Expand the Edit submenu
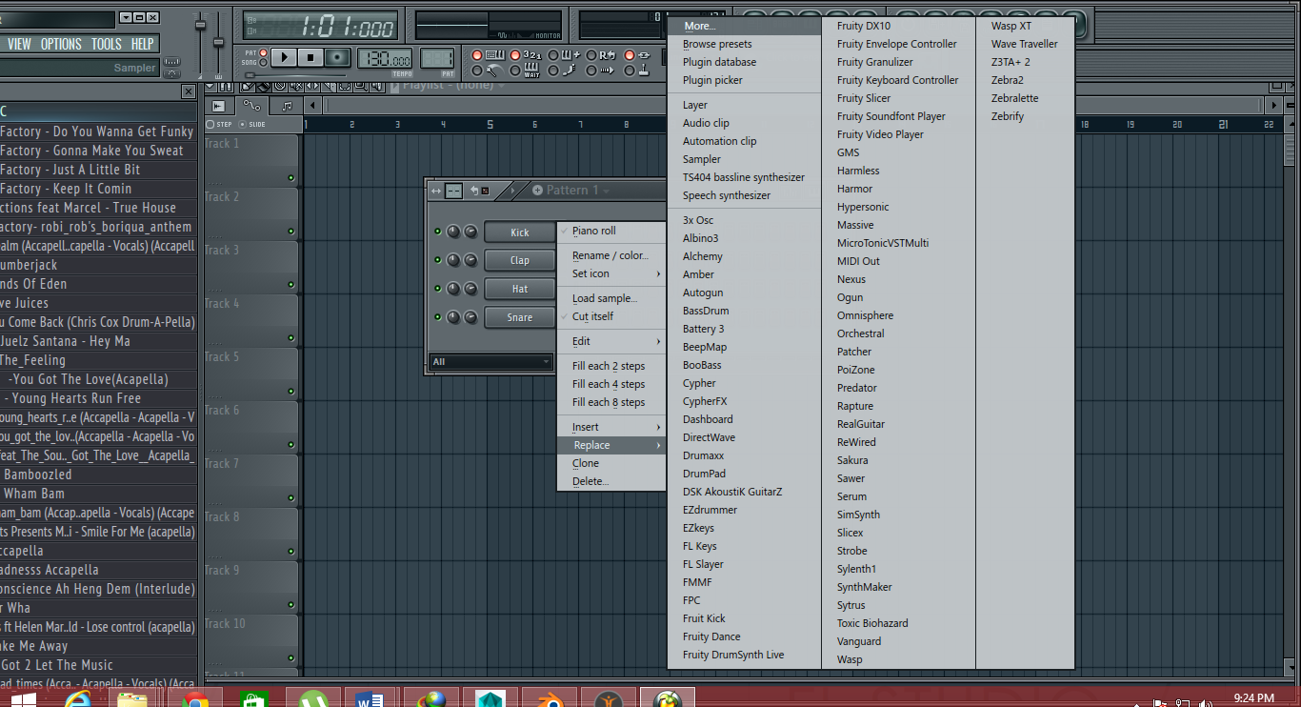 pos(611,341)
